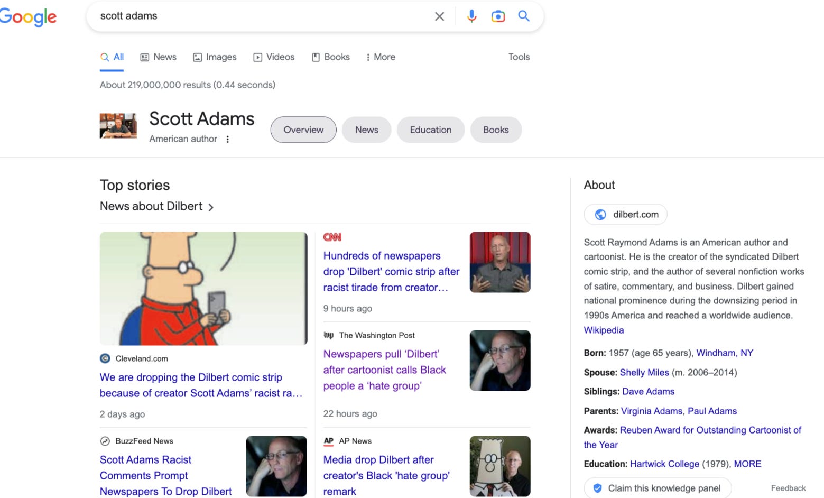Image resolution: width=824 pixels, height=498 pixels.
Task: Click the 22 hours ago timestamp
Action: tap(350, 414)
